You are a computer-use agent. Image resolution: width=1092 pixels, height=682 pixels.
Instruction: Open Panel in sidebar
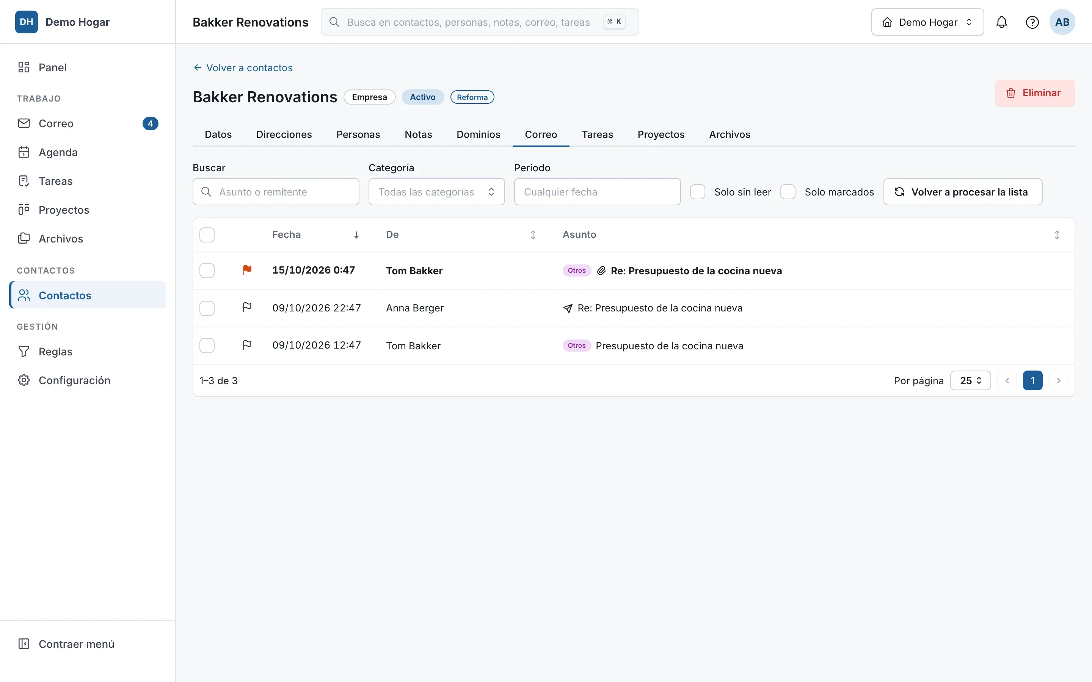click(x=88, y=67)
